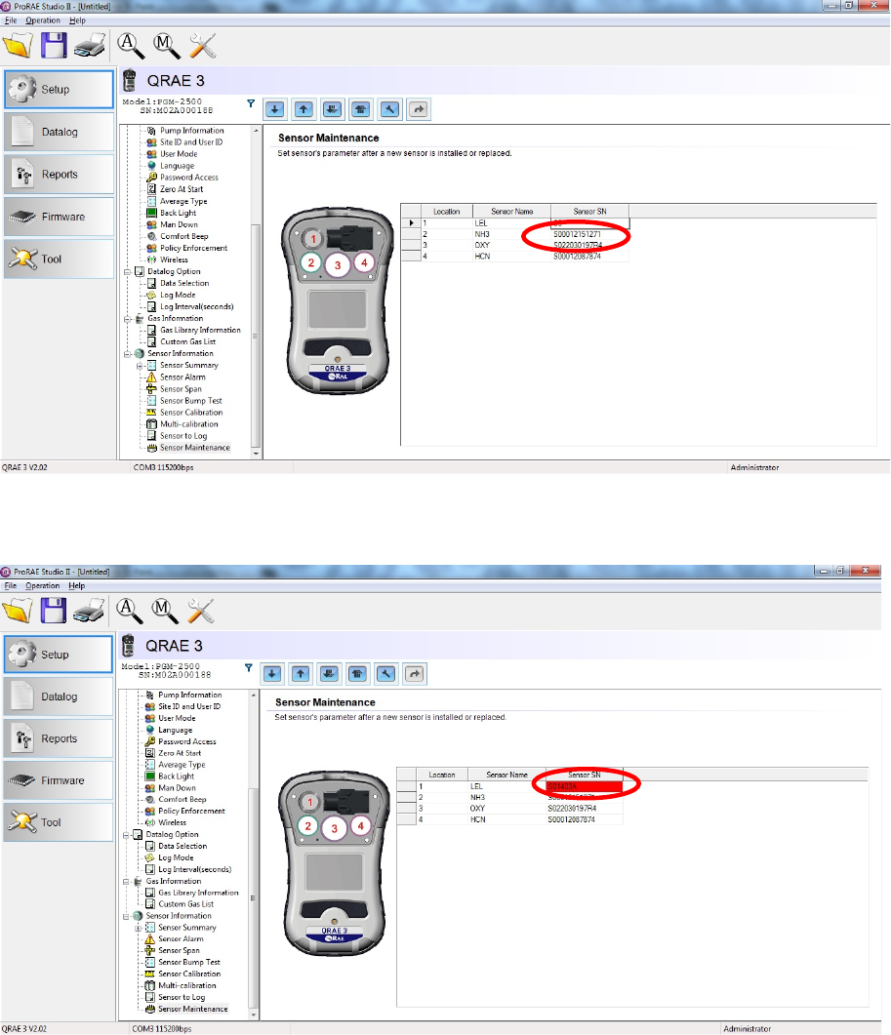
Task: Collapse Gas Information node in bottom window tree
Action: point(126,882)
